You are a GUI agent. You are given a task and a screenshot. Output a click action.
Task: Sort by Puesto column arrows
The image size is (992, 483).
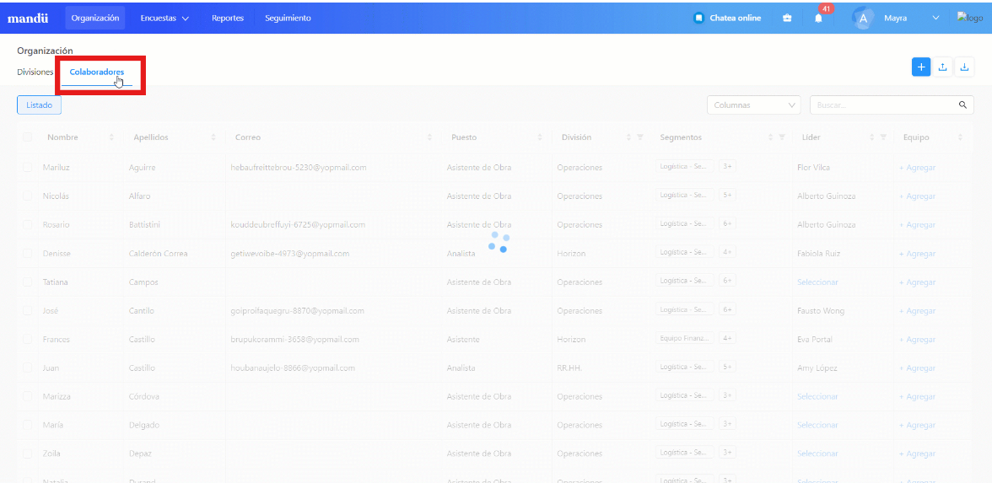540,137
